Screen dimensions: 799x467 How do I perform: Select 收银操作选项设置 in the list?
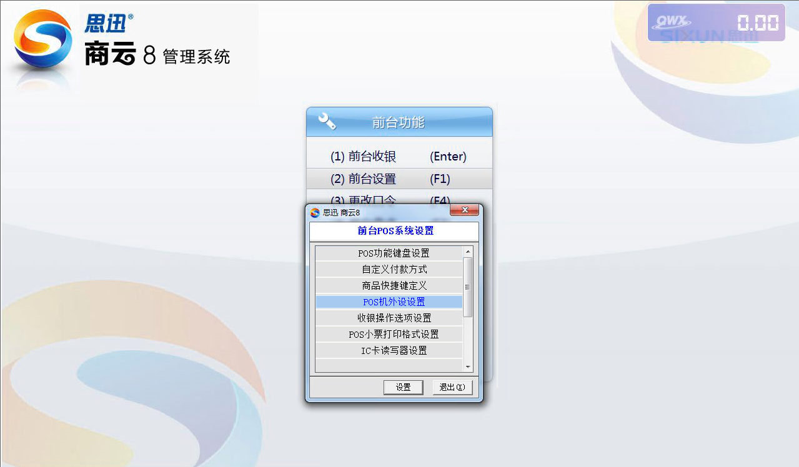tap(389, 318)
